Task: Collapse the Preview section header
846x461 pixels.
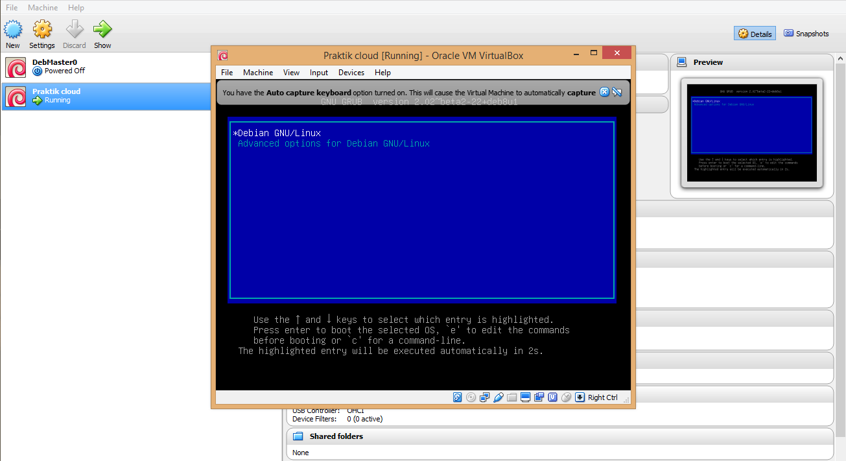Action: 751,62
